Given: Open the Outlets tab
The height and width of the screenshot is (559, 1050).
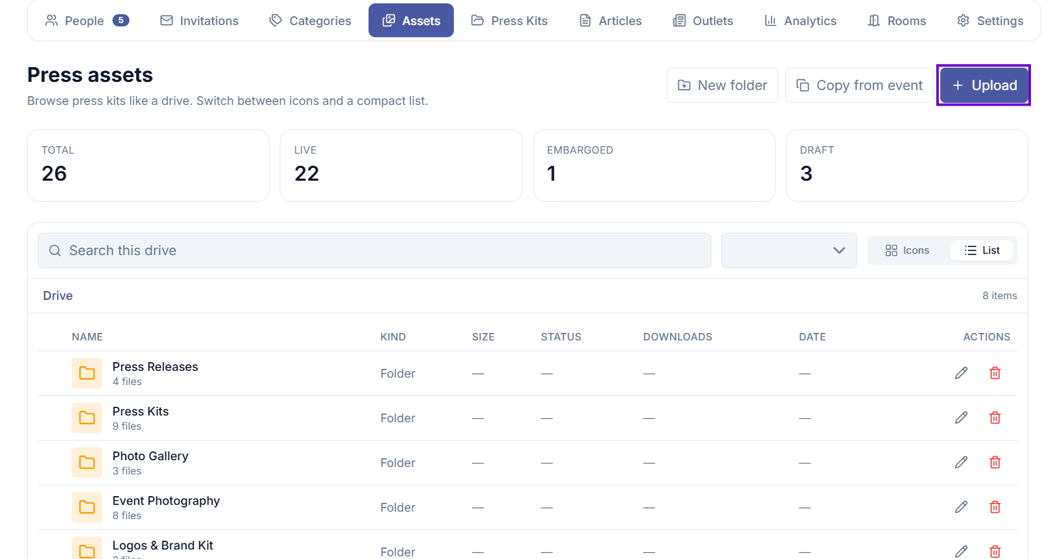Looking at the screenshot, I should coord(703,20).
